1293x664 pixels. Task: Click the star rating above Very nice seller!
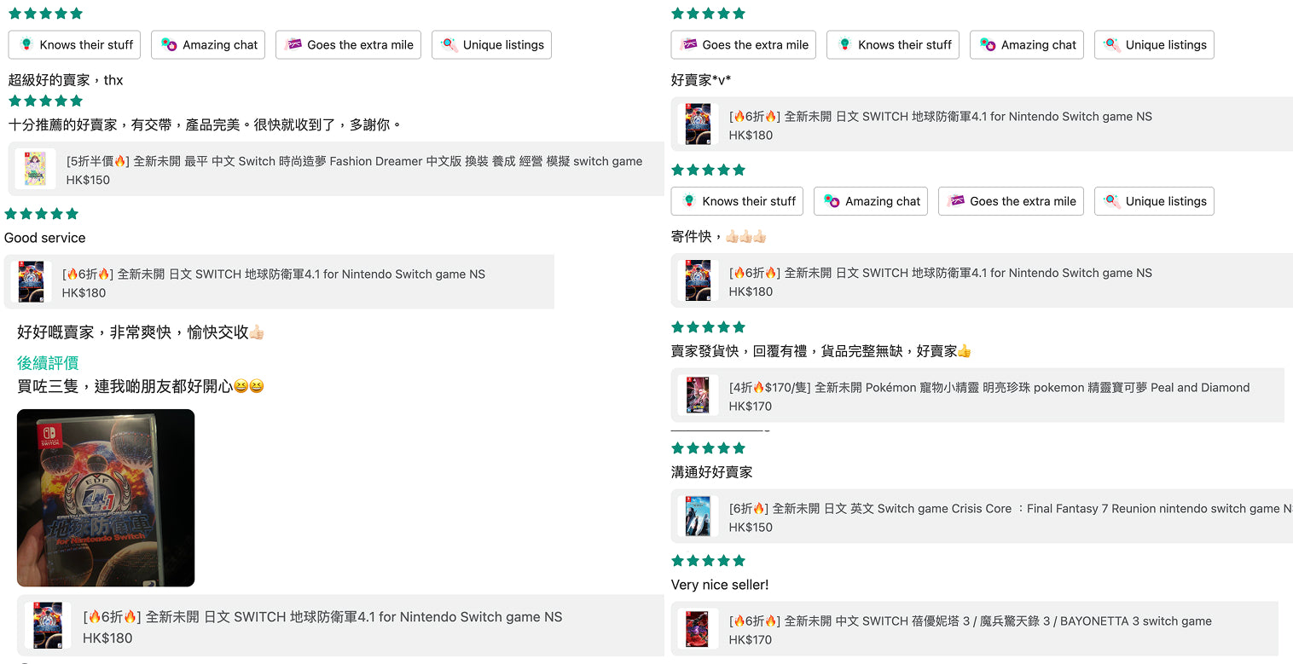(x=708, y=561)
